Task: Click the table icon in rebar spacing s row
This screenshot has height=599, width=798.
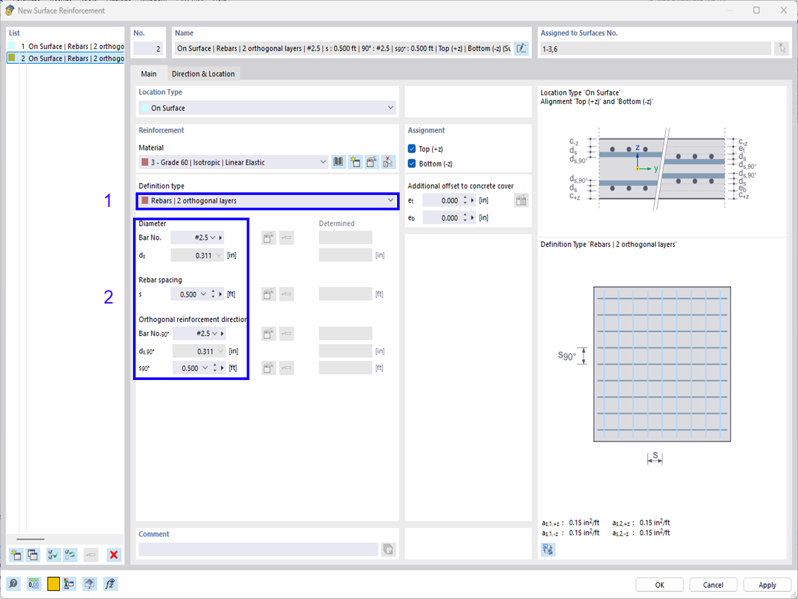Action: coord(269,294)
